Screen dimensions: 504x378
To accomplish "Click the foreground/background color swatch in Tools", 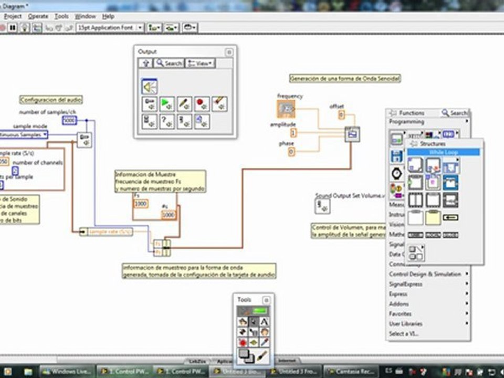I will [x=246, y=357].
